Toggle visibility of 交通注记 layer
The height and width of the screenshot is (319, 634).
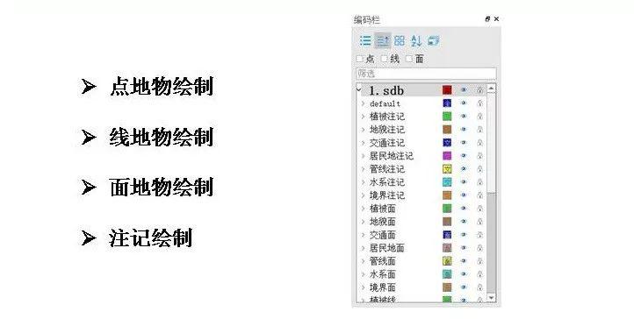pos(464,143)
